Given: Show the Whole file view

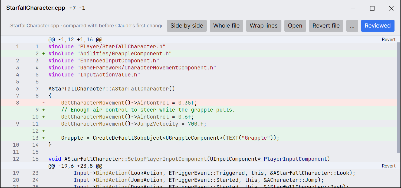Looking at the screenshot, I should point(226,26).
